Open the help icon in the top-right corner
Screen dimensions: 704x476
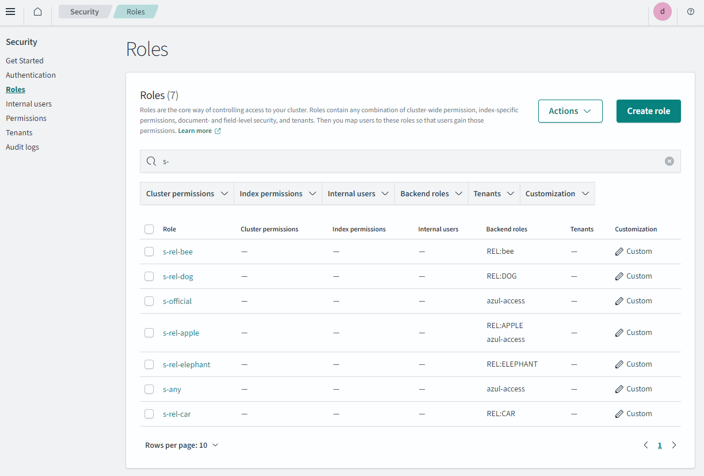[x=690, y=12]
